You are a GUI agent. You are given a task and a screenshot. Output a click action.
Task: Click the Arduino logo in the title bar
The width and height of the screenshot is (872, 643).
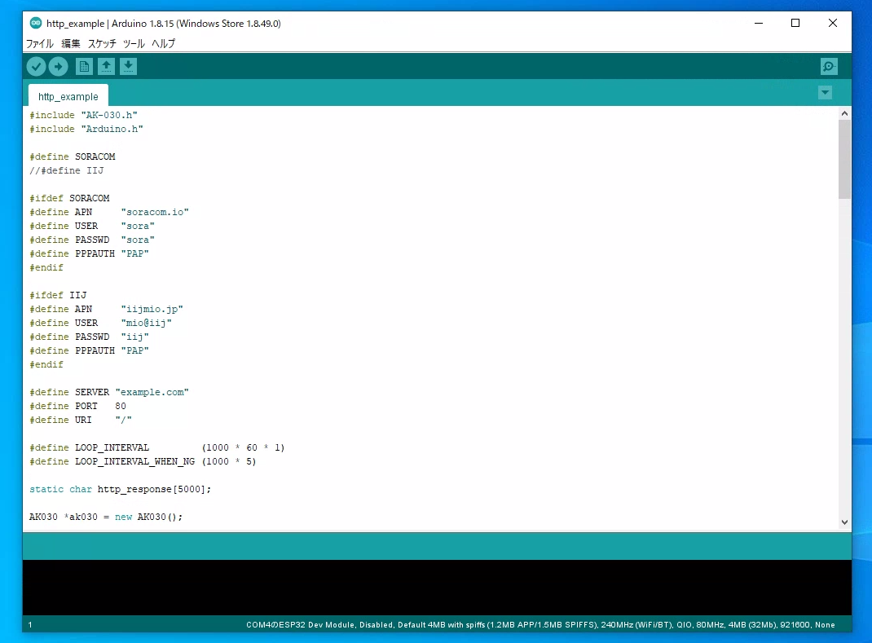click(x=36, y=23)
